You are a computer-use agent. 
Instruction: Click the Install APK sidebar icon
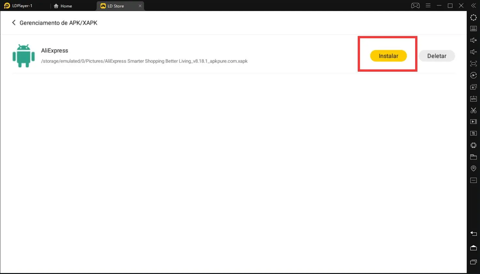[474, 99]
